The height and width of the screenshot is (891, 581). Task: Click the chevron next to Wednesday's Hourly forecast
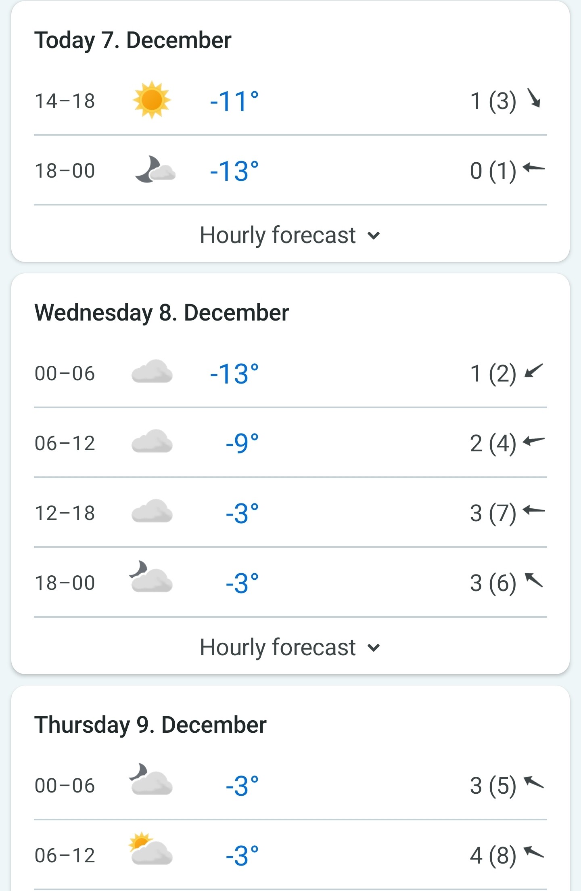coord(374,648)
